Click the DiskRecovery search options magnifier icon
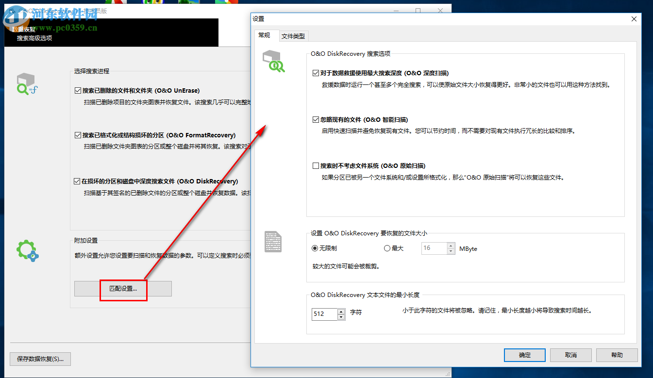The image size is (653, 378). pyautogui.click(x=273, y=62)
